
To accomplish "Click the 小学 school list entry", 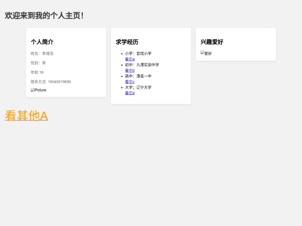I will [x=138, y=54].
